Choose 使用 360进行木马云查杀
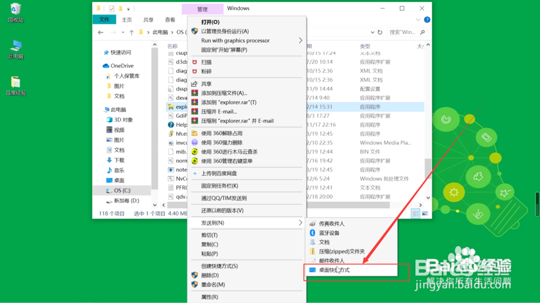This screenshot has width=540, height=303. (x=247, y=152)
